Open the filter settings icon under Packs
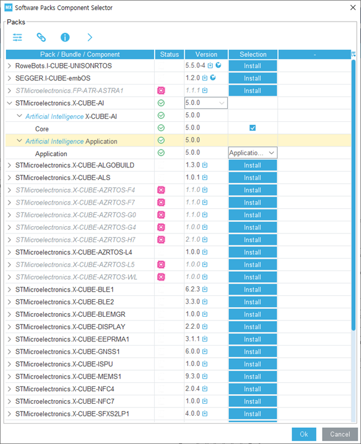This screenshot has width=361, height=444. [17, 37]
